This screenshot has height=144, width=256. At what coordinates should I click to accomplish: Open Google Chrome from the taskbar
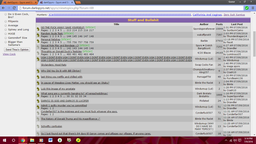point(23,140)
